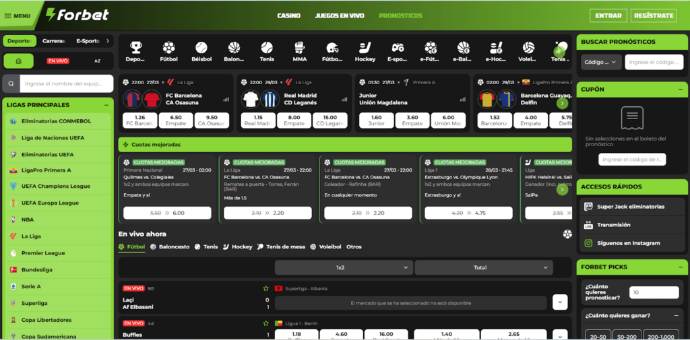
Task: Focus the Ingrese el código pronóstico field
Action: (654, 62)
